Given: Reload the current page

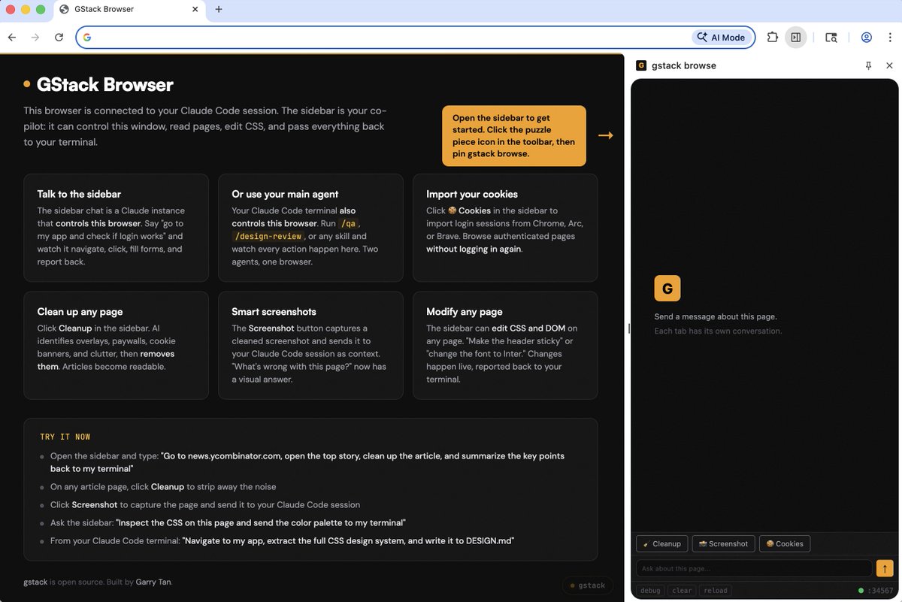Looking at the screenshot, I should 59,37.
